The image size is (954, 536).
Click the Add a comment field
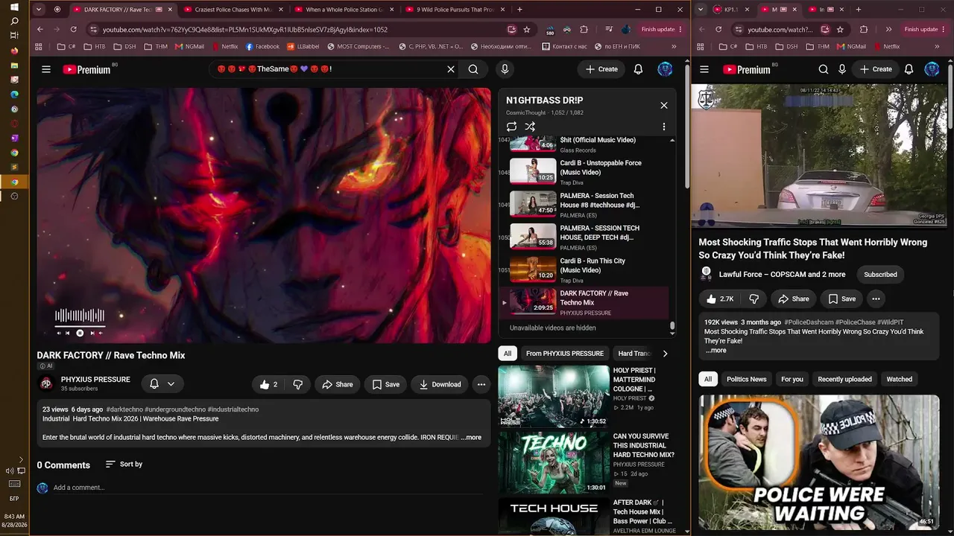pyautogui.click(x=268, y=488)
